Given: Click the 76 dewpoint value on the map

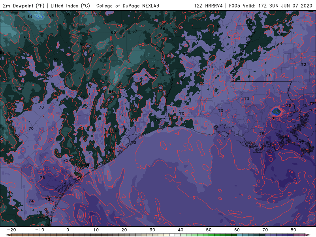Looking at the screenshot, I should coord(288,105).
